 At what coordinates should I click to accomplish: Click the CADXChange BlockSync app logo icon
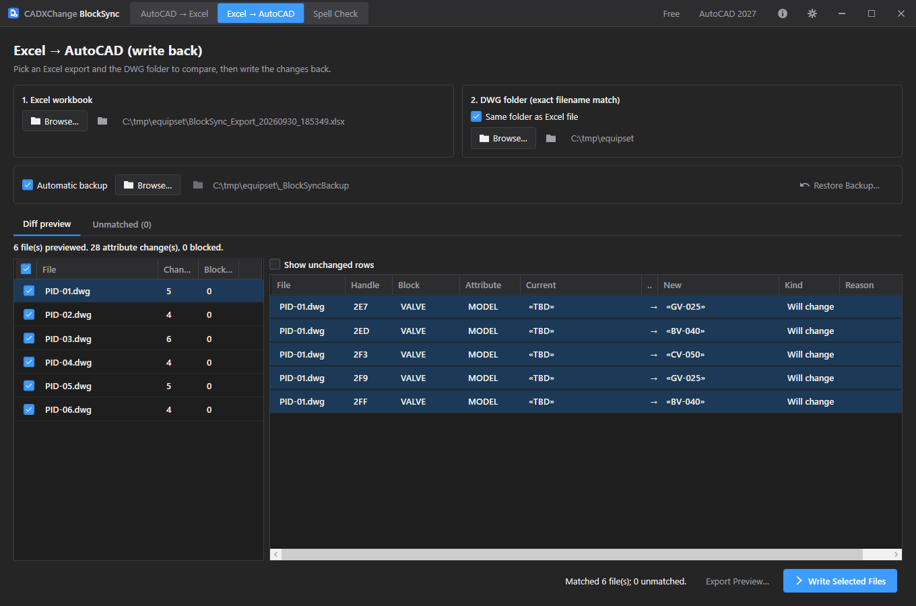(x=13, y=13)
